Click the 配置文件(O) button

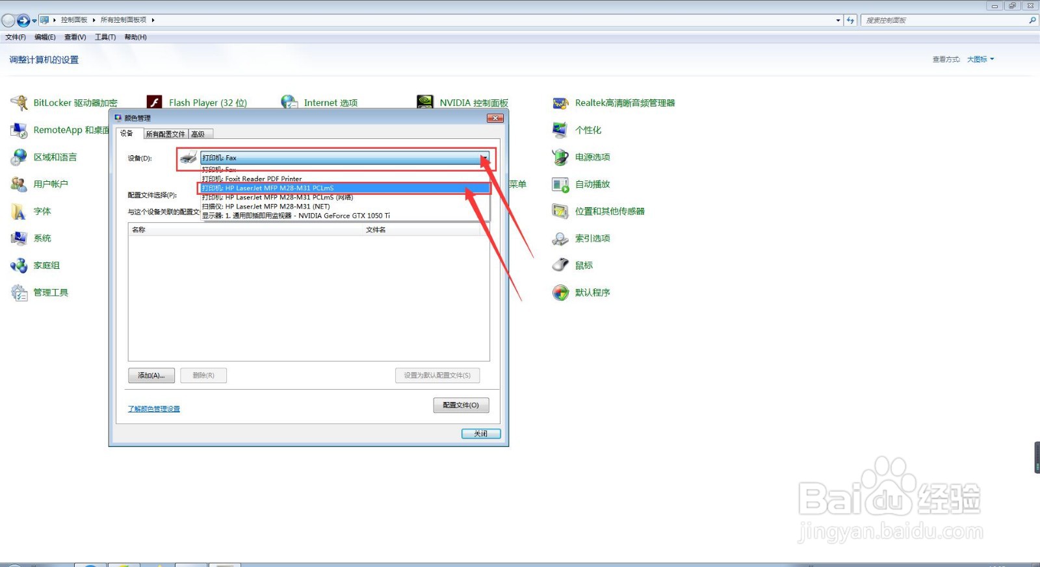click(461, 405)
